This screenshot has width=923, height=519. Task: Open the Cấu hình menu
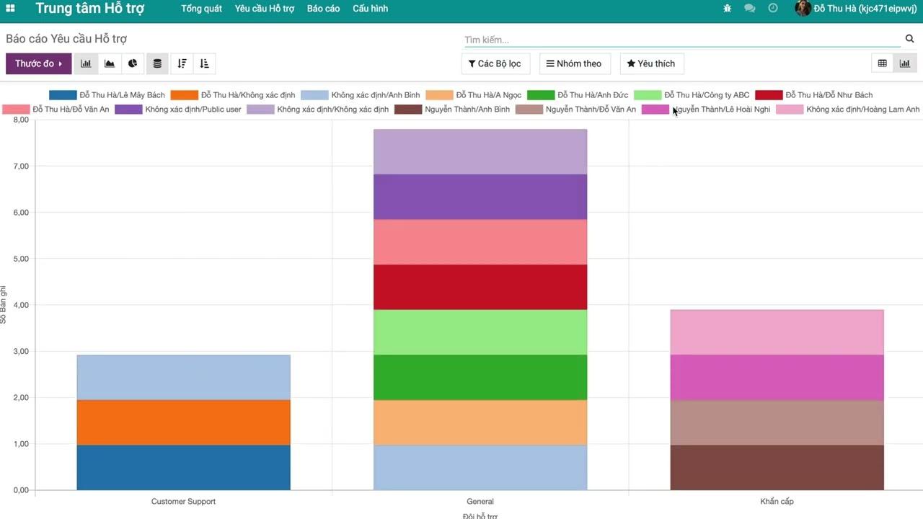click(x=370, y=9)
